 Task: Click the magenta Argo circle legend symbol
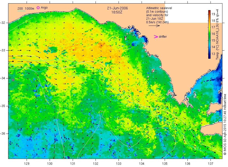pos(38,8)
